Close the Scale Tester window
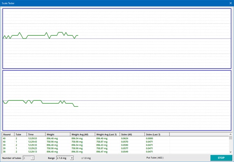The width and height of the screenshot is (234, 162). [x=229, y=3]
